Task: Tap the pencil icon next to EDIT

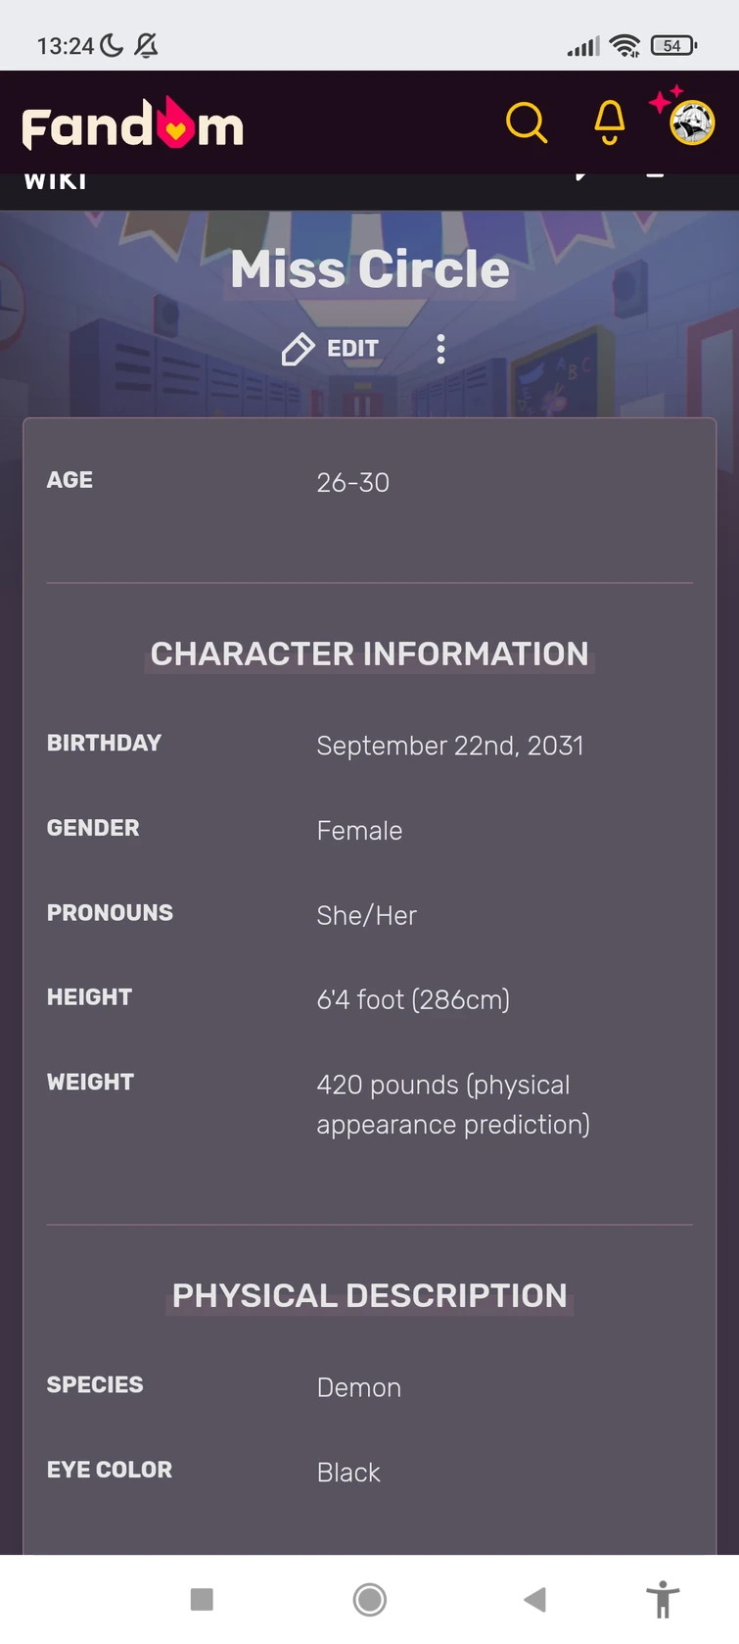Action: (x=297, y=349)
